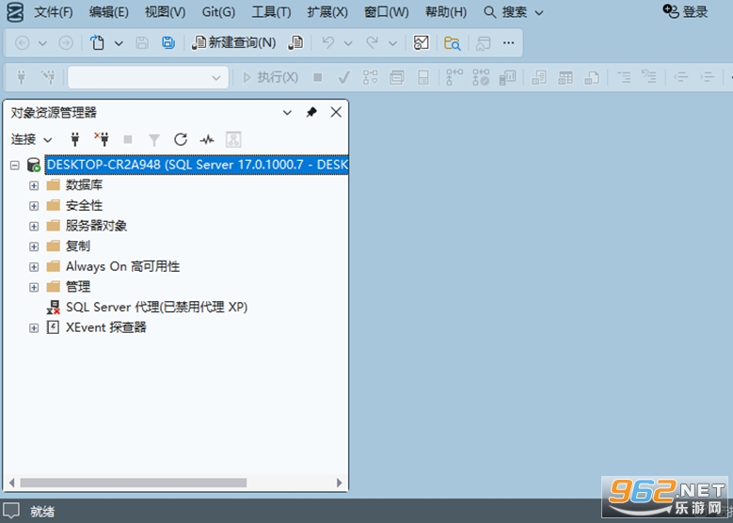Viewport: 733px width, 523px height.
Task: Open the 视图(V) menu
Action: tap(165, 12)
